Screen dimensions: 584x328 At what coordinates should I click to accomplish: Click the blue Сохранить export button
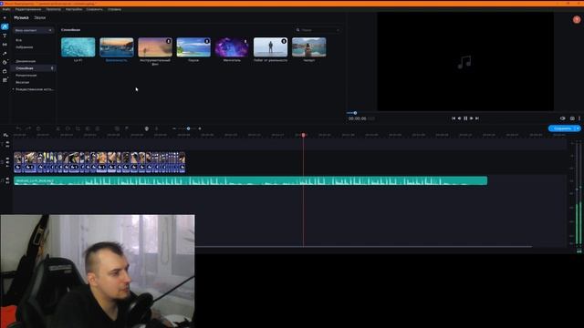pos(562,128)
